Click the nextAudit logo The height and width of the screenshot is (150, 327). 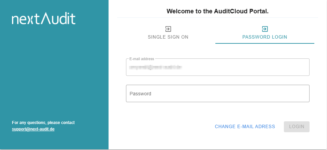[43, 19]
